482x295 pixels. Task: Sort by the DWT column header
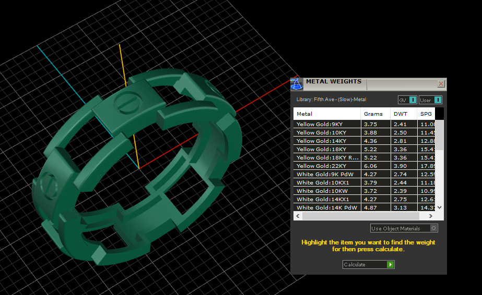click(404, 114)
